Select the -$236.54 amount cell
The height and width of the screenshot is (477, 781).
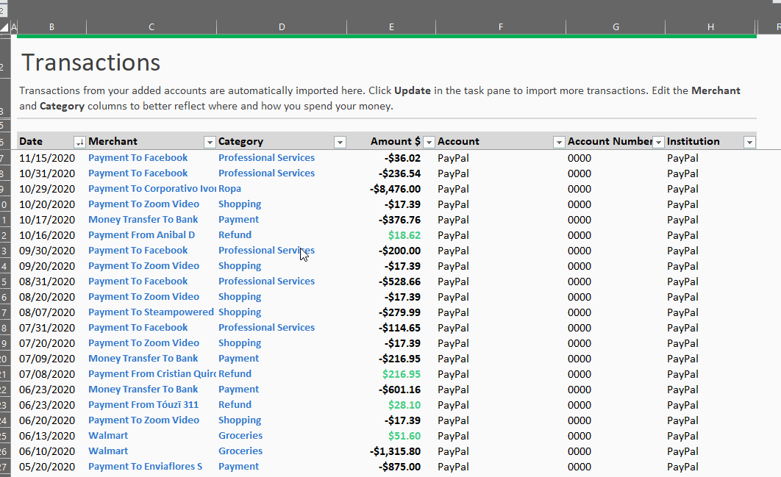pyautogui.click(x=399, y=173)
